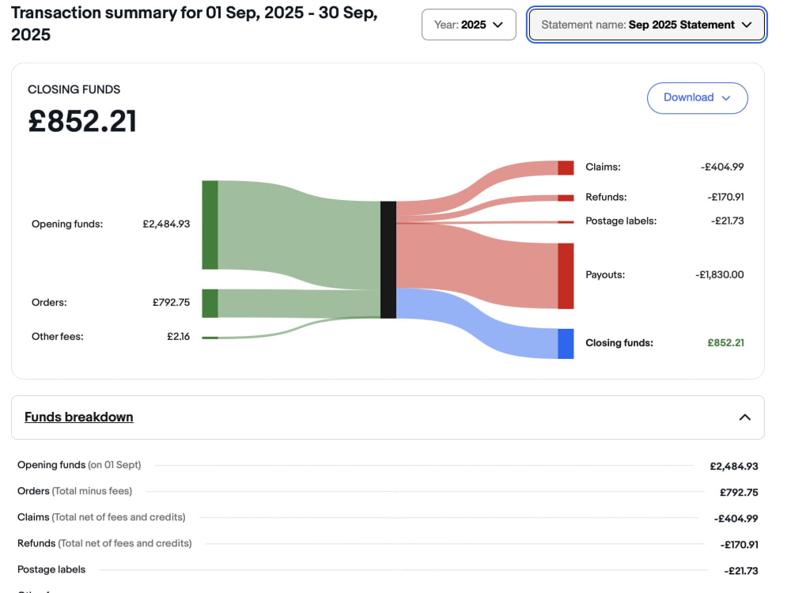The height and width of the screenshot is (593, 791).
Task: Click the £792.75 value in chart
Action: pos(171,303)
